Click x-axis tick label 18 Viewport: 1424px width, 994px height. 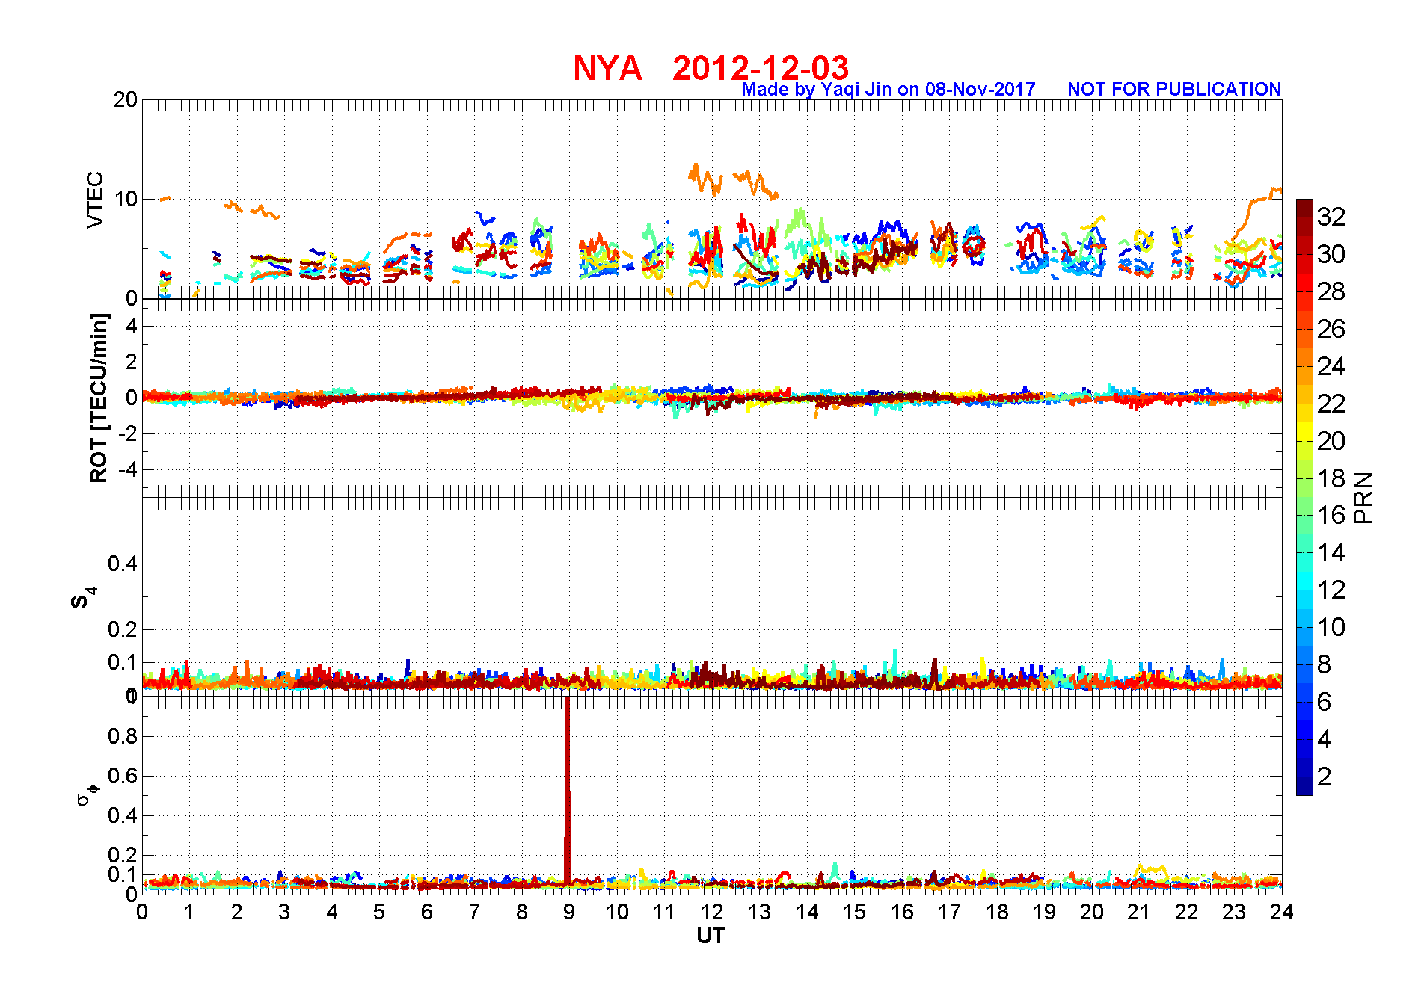(997, 912)
